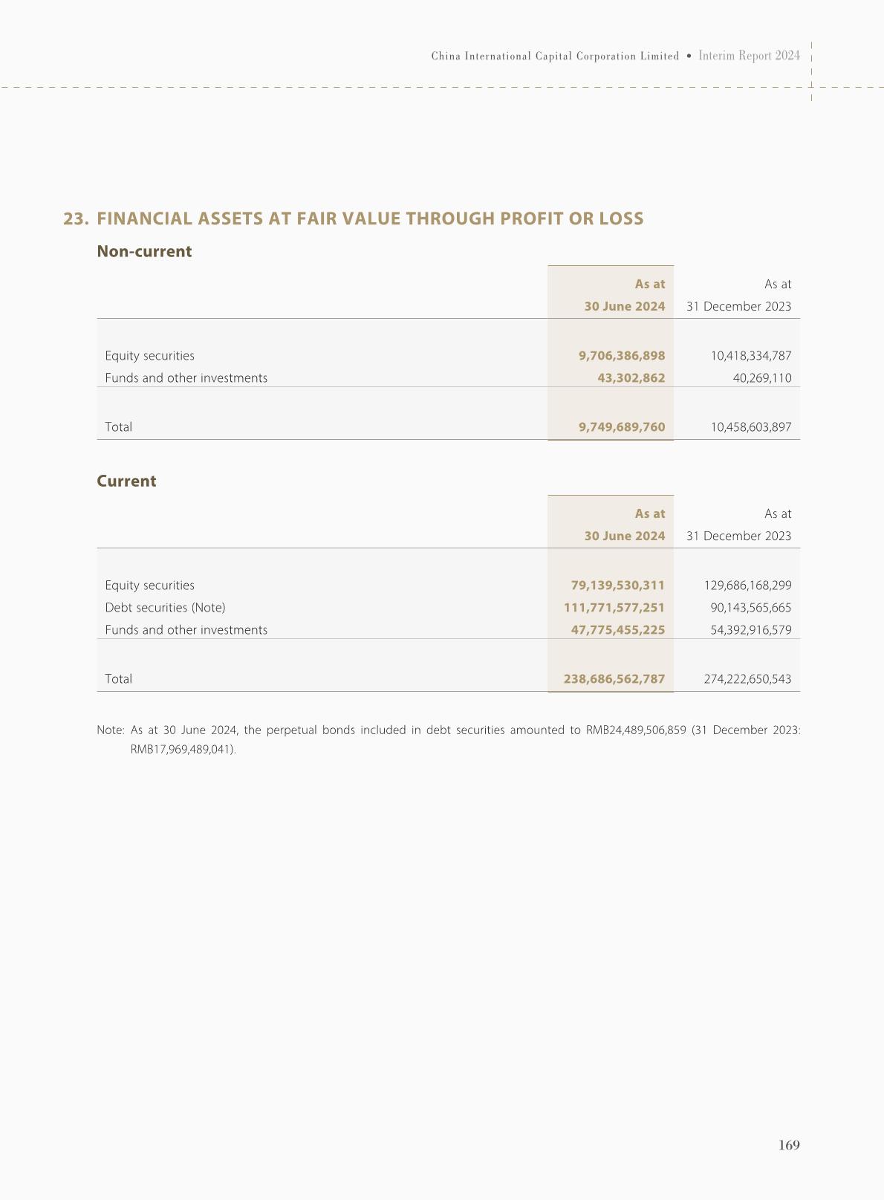This screenshot has height=1200, width=884.
Task: Click the value 129,686,168,299
Action: 747,586
